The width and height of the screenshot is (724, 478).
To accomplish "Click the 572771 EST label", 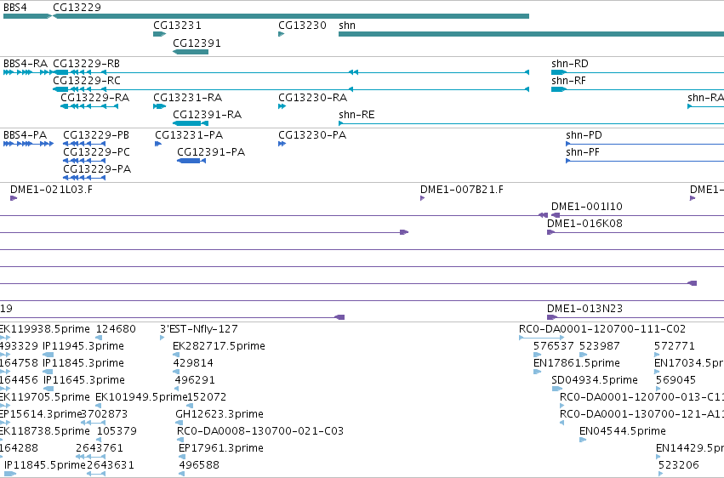I will [x=675, y=346].
